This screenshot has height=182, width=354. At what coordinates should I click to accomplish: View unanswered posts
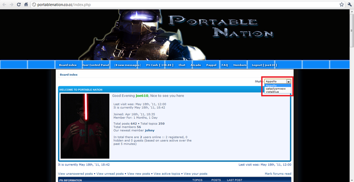tap(75, 174)
